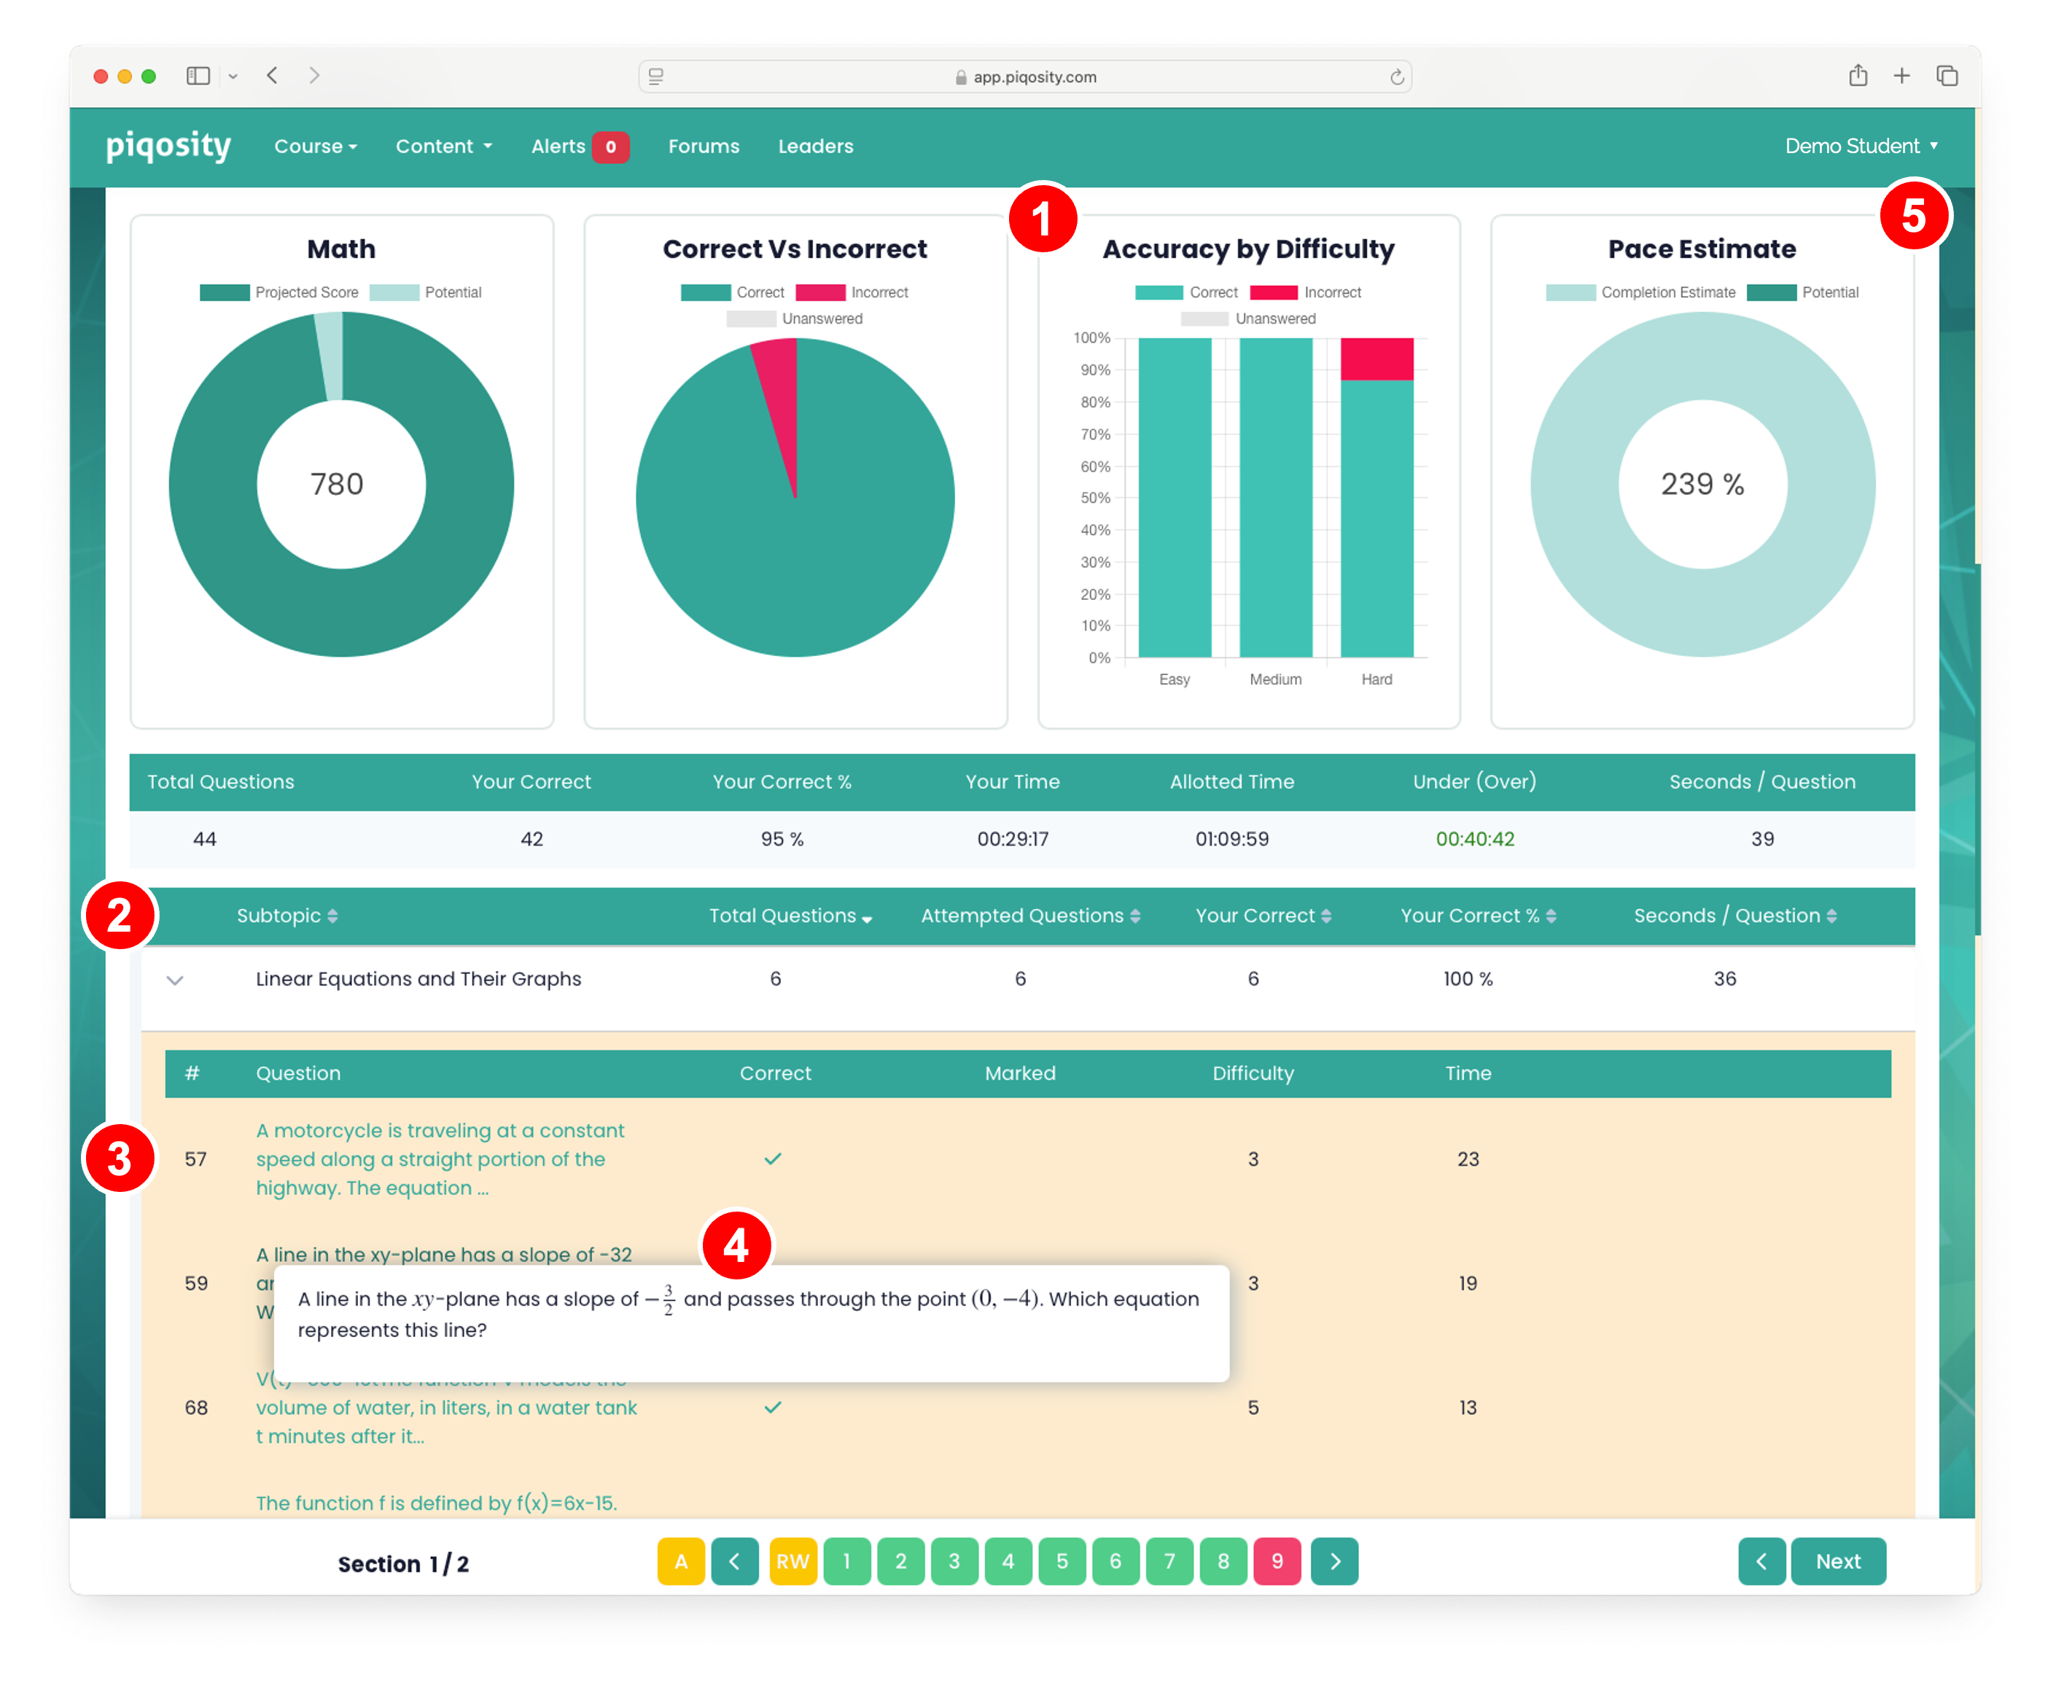Click the next question arrow after 9

(x=1334, y=1561)
